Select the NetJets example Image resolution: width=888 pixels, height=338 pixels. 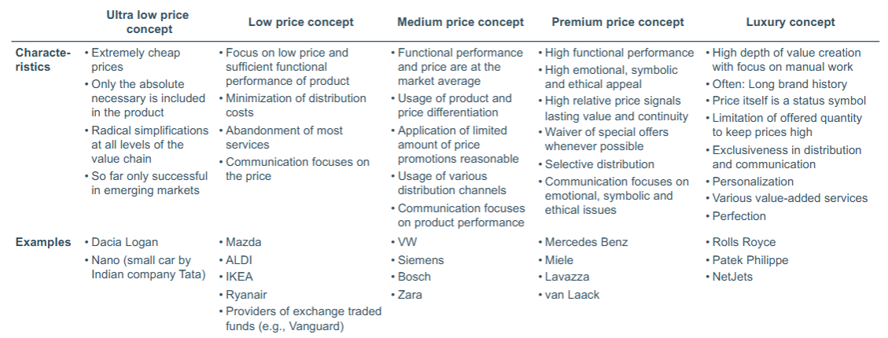coord(732,277)
